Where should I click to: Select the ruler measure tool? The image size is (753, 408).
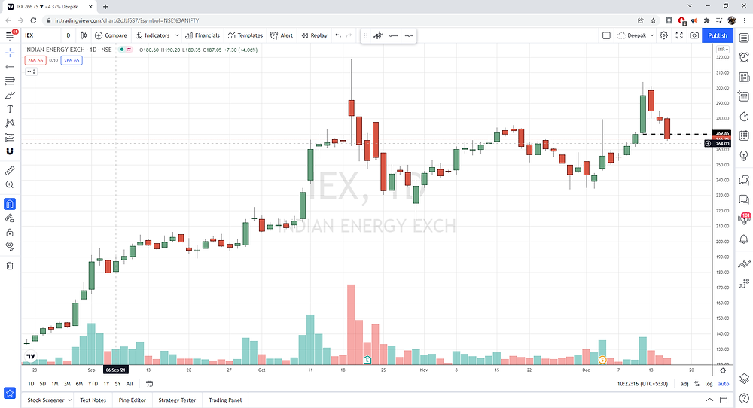click(10, 170)
